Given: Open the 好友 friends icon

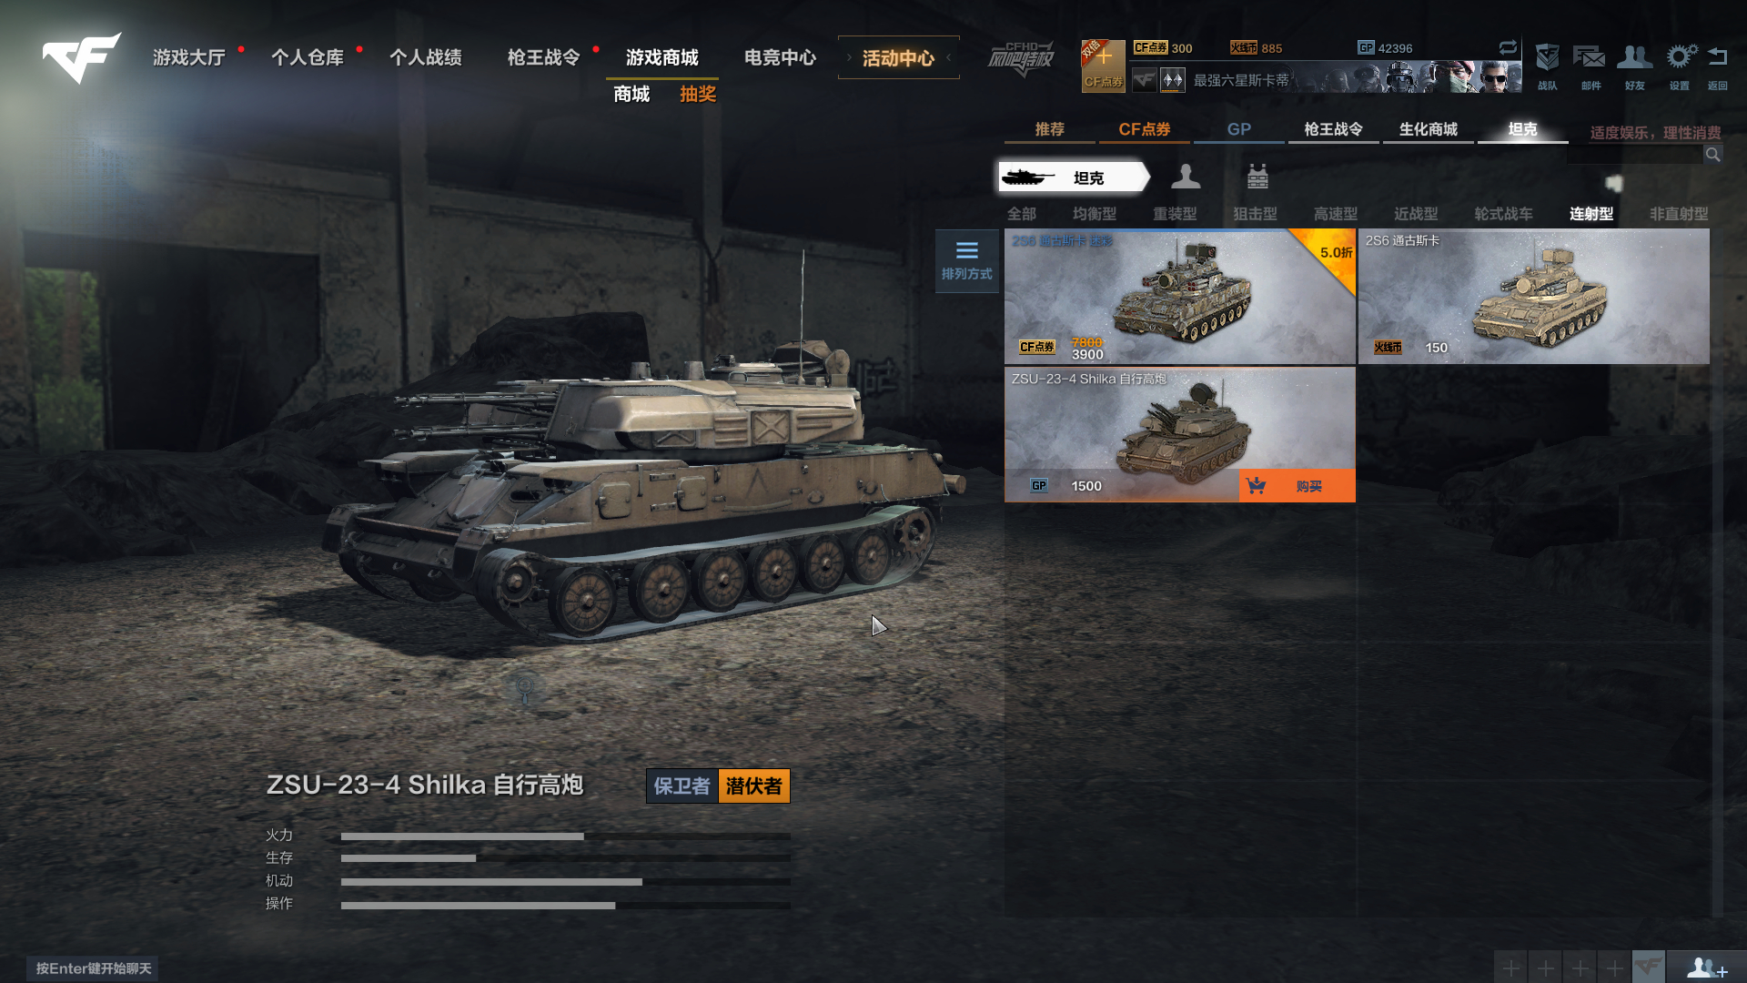Looking at the screenshot, I should pyautogui.click(x=1634, y=66).
